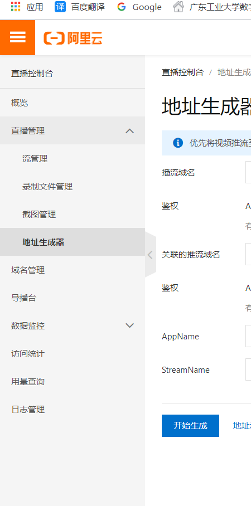Click the 开始生成 button
Image resolution: width=251 pixels, height=506 pixels.
(x=190, y=425)
